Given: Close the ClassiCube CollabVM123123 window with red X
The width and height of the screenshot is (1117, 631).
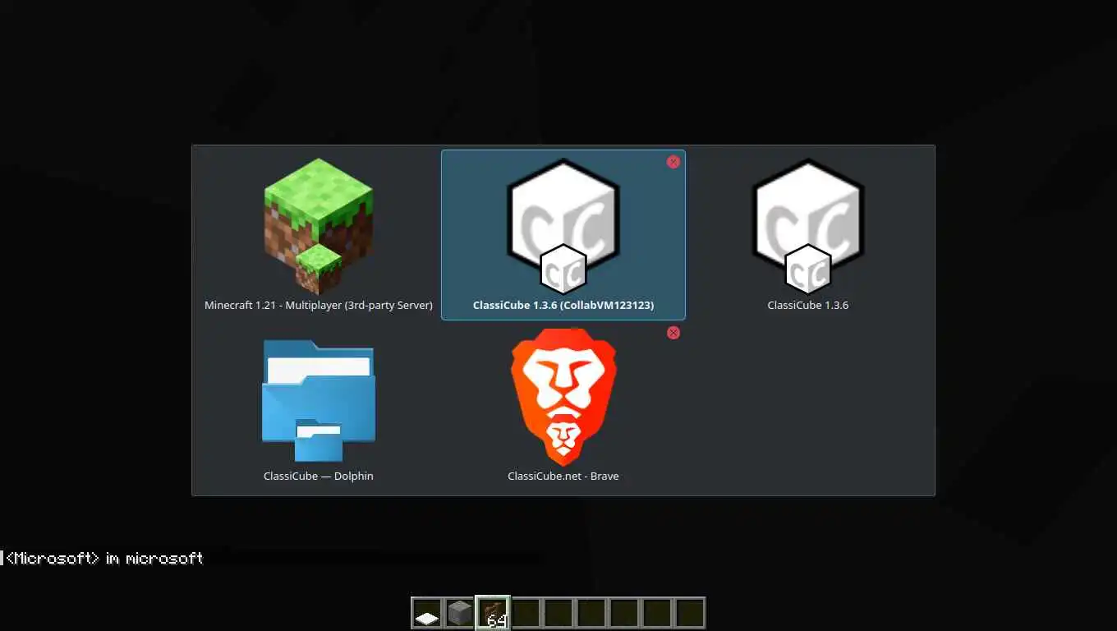Looking at the screenshot, I should (x=673, y=162).
